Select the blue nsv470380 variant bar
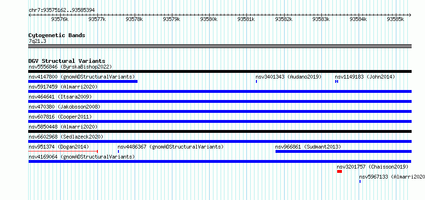 (x=220, y=111)
